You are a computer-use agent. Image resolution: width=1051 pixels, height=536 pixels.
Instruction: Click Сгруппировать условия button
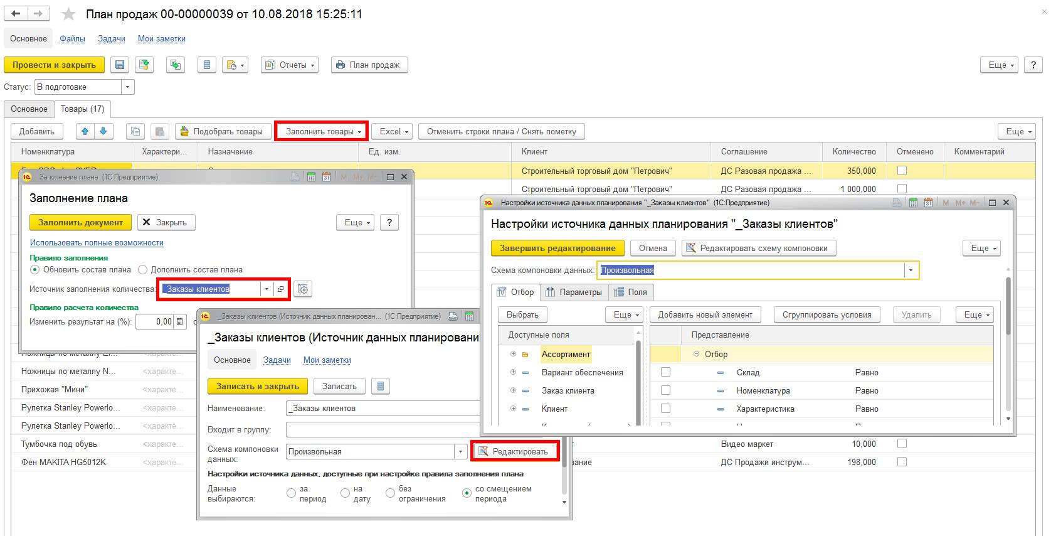pos(827,314)
